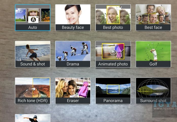
Task: Open the www.igyaan.in watermark link
Action: coord(165,109)
